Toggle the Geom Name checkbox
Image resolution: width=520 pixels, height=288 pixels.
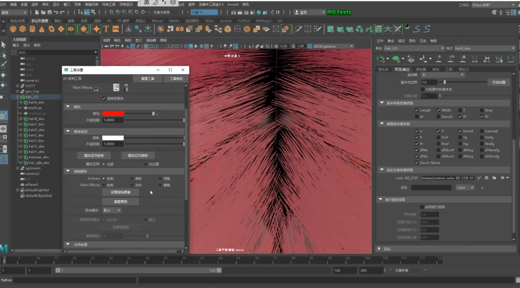417,163
